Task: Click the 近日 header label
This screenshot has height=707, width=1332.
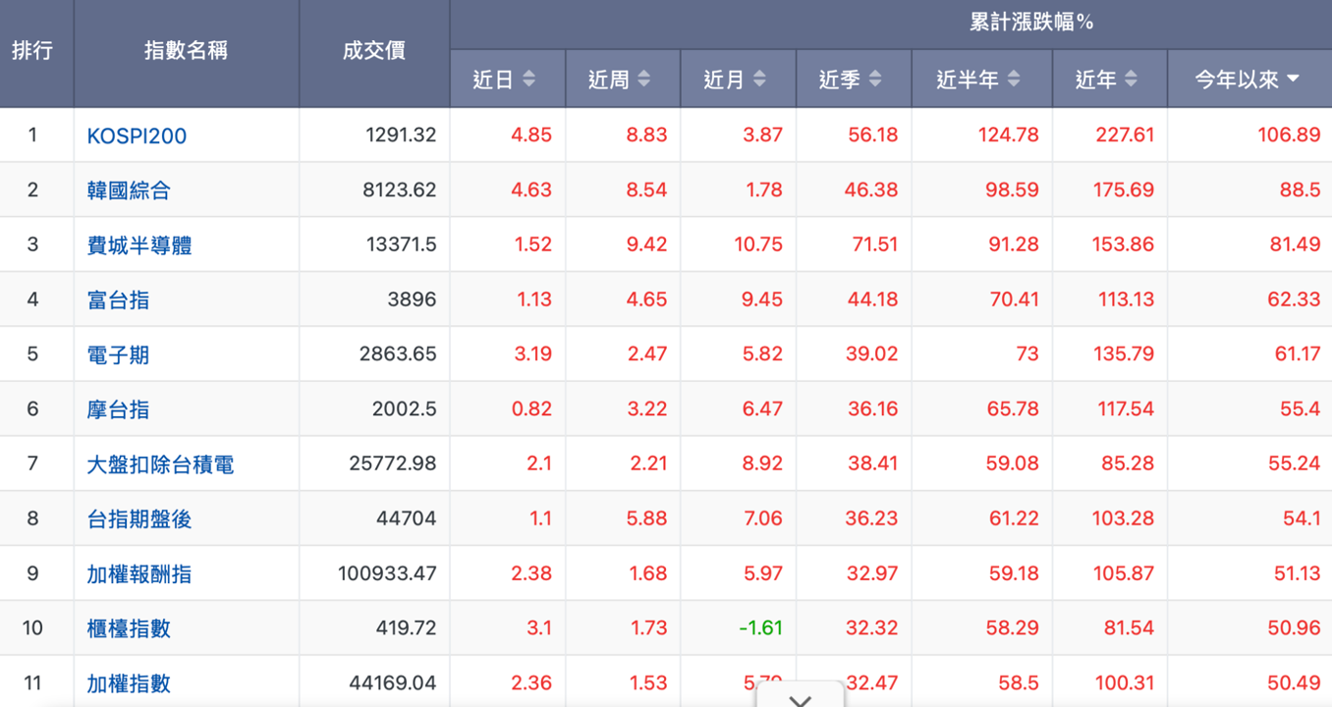Action: coord(493,79)
